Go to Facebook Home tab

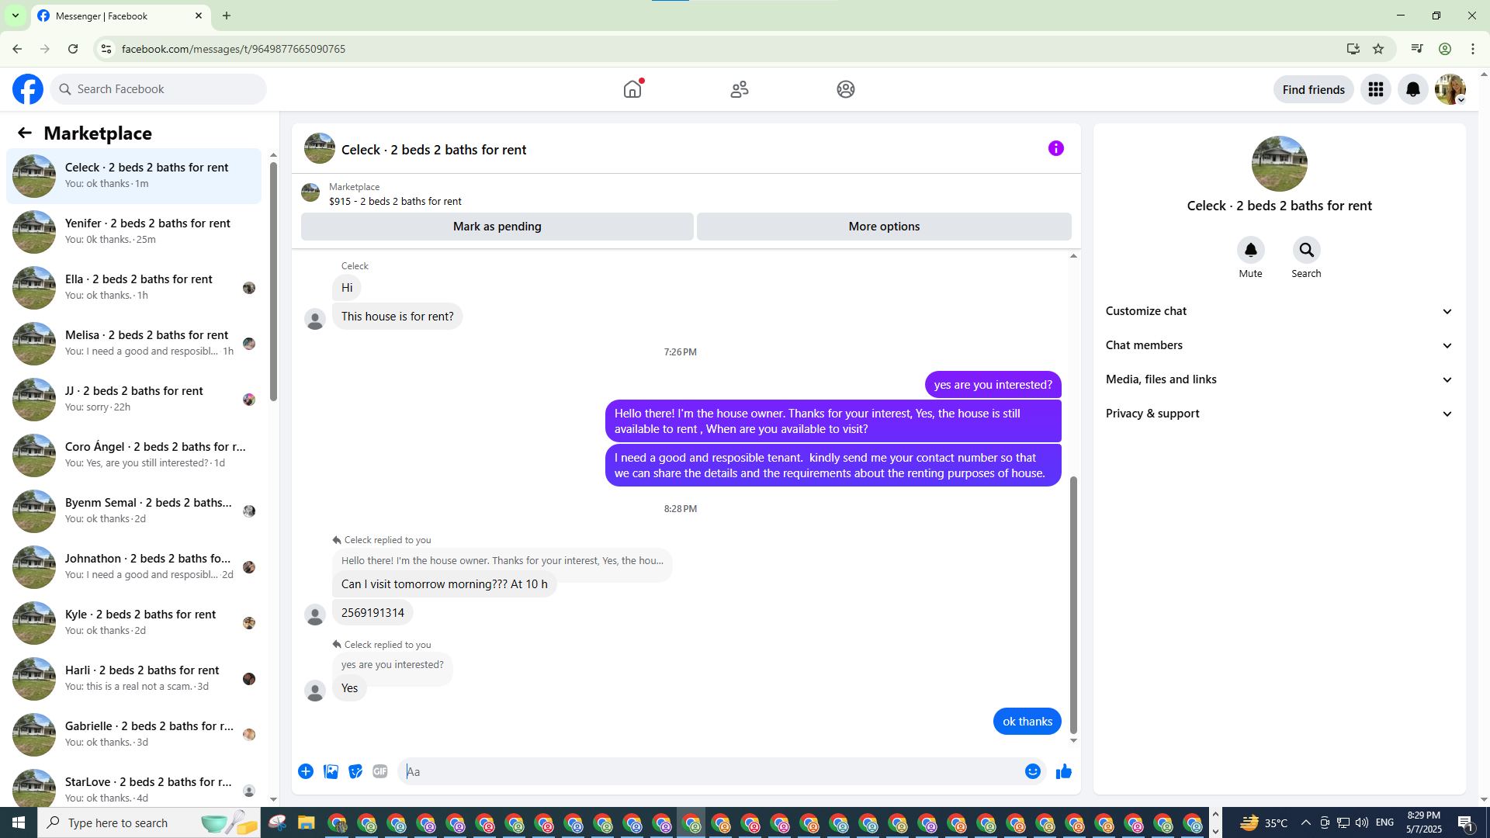(632, 89)
